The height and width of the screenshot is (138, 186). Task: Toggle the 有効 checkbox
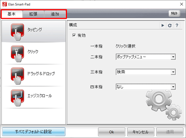point(74,35)
